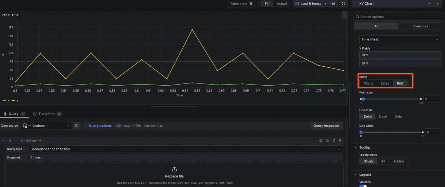Select Fill panel sizing

pyautogui.click(x=267, y=4)
